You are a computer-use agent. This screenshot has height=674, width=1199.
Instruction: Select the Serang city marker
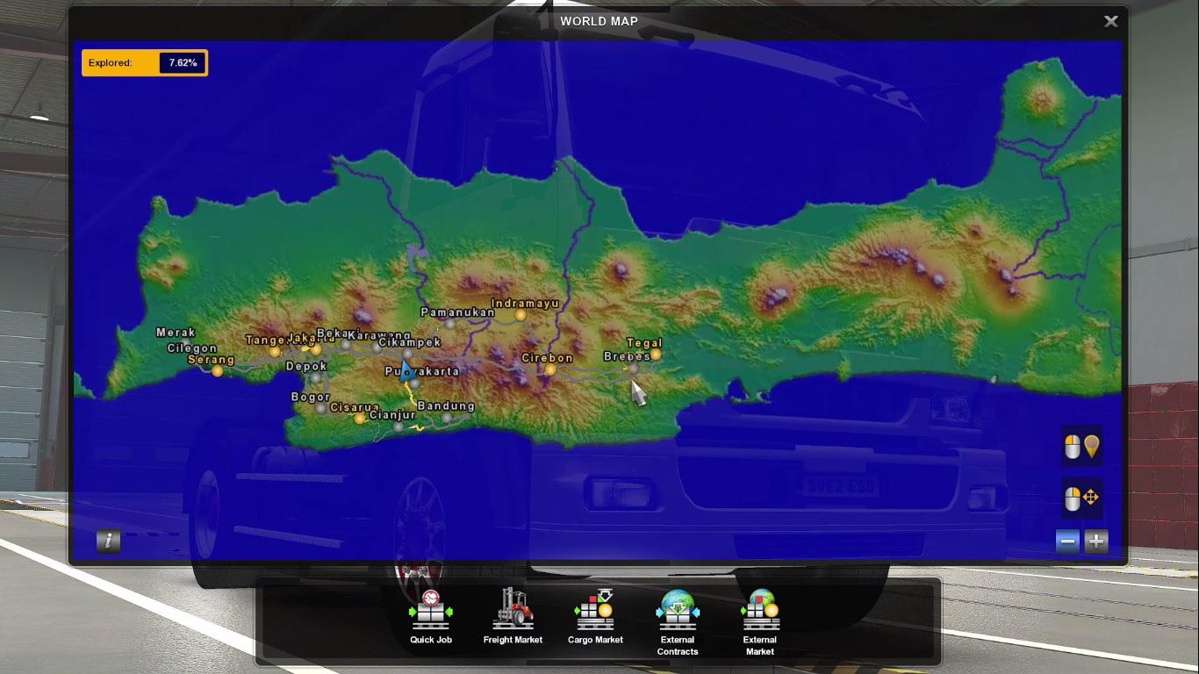coord(218,371)
